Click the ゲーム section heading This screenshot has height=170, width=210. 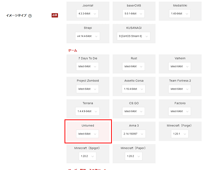click(x=73, y=51)
